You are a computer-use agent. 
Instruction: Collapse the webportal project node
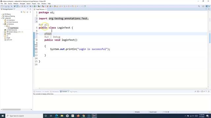pyautogui.click(x=2, y=18)
